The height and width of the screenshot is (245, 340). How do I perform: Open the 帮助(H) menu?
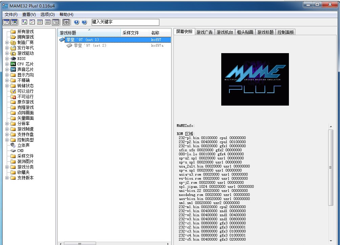pos(66,15)
